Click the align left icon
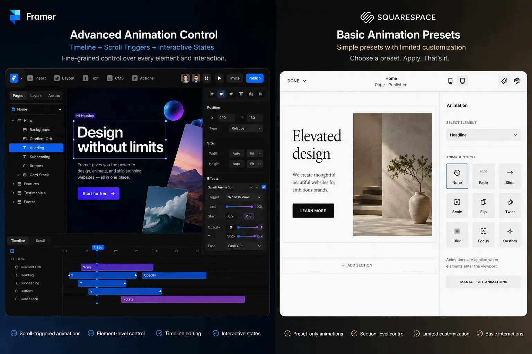This screenshot has height=354, width=532. coord(212,94)
